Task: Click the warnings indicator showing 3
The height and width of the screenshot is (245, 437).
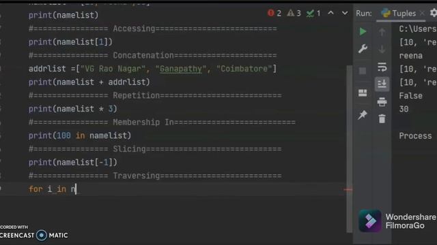Action: [x=294, y=13]
